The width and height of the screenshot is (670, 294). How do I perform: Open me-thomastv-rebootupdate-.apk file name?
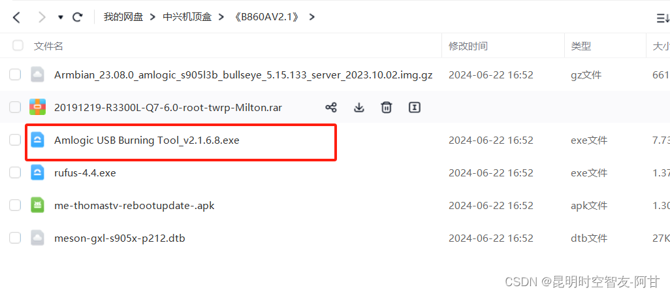tap(134, 206)
